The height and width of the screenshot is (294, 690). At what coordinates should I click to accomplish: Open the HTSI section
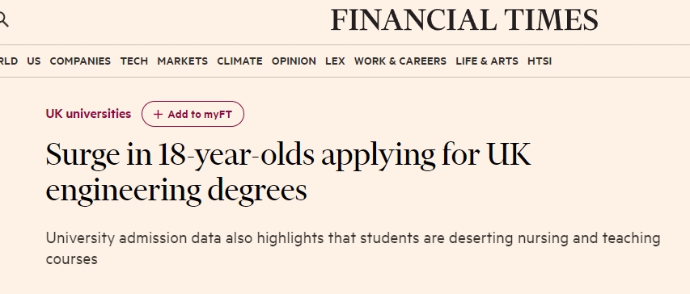coord(540,61)
